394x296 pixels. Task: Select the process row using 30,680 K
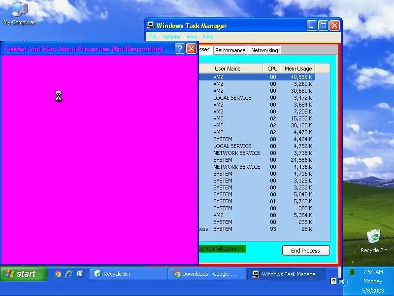[257, 91]
